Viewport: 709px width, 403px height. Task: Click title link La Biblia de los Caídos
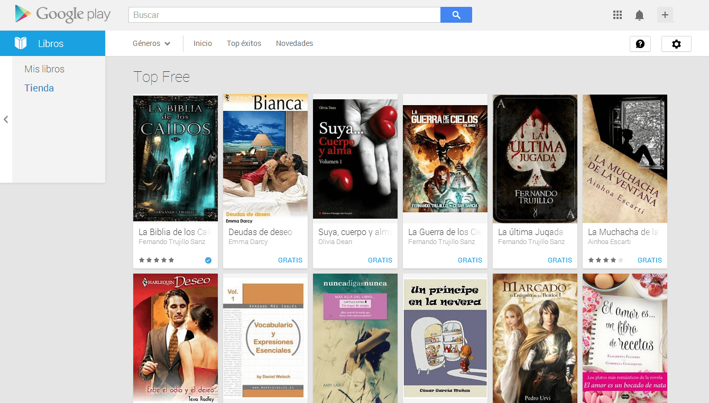(175, 232)
